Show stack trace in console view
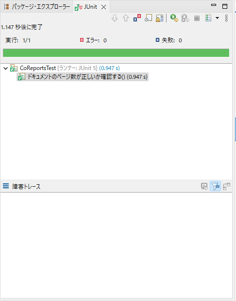 pyautogui.click(x=204, y=186)
